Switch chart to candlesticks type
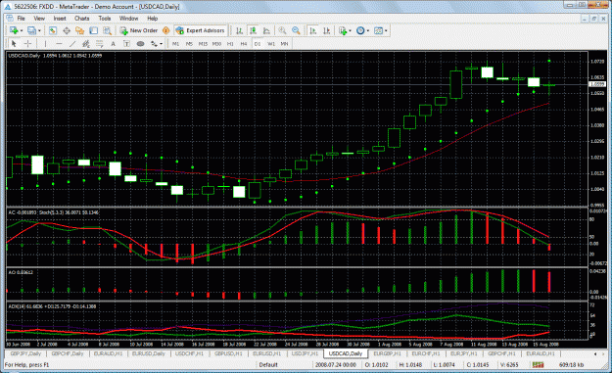The height and width of the screenshot is (373, 612). (x=253, y=30)
